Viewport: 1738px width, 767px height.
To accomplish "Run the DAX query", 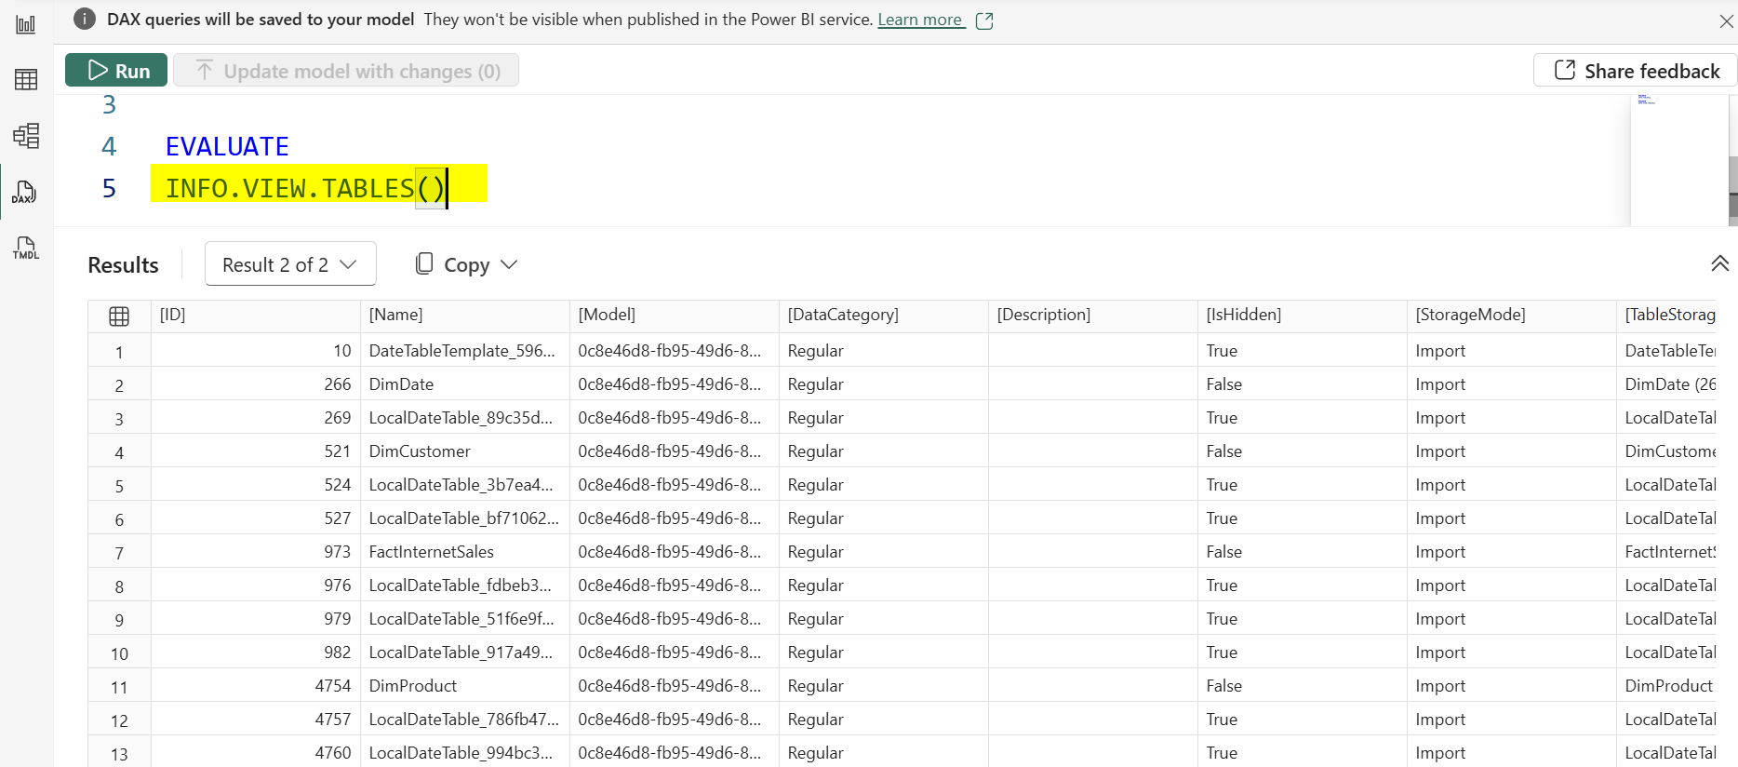I will 116,71.
